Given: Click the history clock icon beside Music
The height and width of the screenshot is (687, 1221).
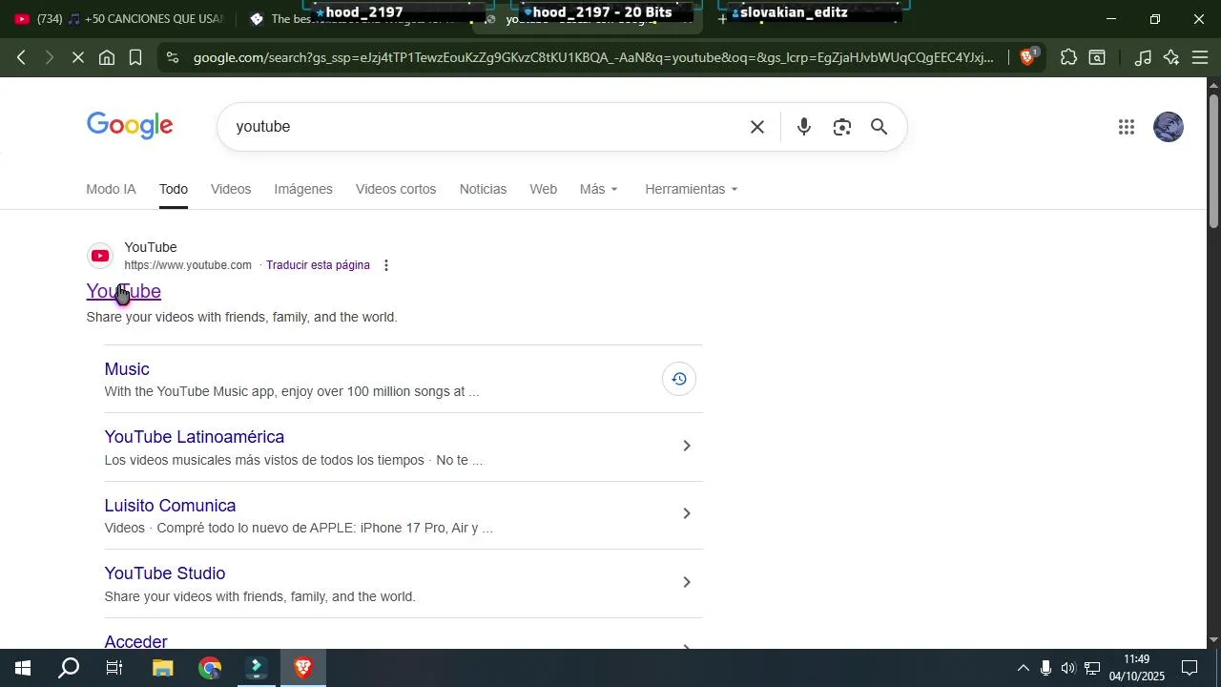Looking at the screenshot, I should point(679,379).
